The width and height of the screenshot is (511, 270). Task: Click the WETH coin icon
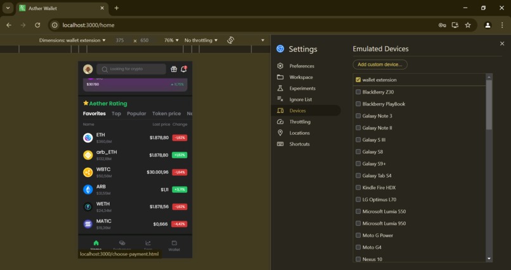pos(88,207)
